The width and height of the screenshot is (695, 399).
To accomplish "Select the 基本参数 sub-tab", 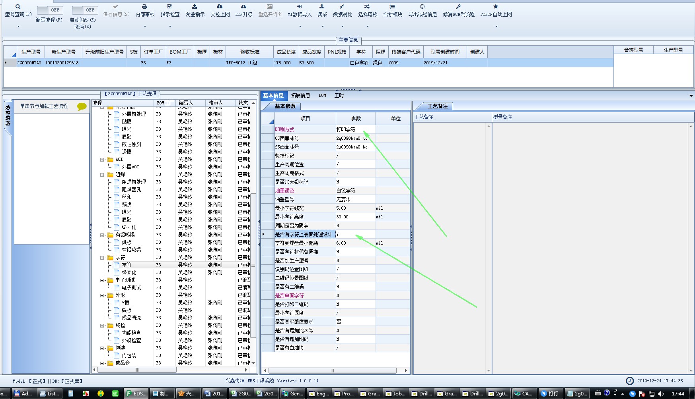I will coord(285,106).
